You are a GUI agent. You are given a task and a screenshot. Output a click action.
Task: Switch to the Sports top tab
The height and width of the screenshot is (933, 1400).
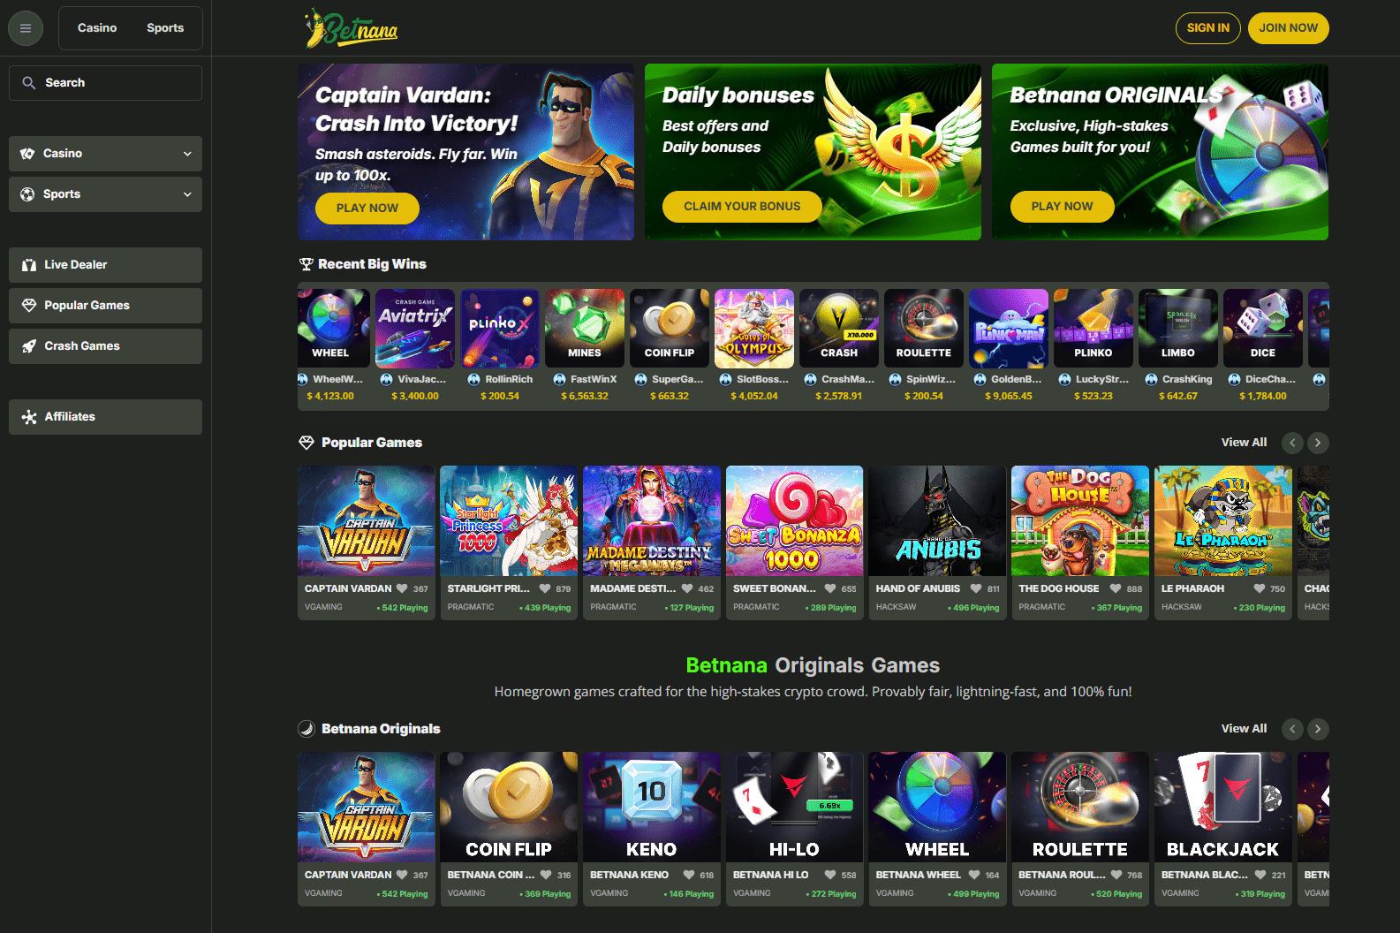[x=165, y=28]
